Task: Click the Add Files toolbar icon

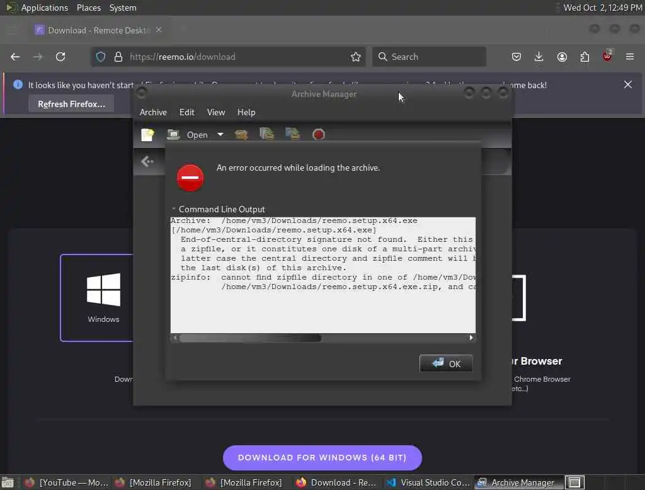Action: coord(266,134)
